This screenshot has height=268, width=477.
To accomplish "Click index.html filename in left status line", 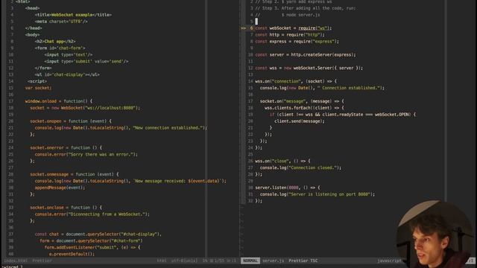I will coord(16,261).
